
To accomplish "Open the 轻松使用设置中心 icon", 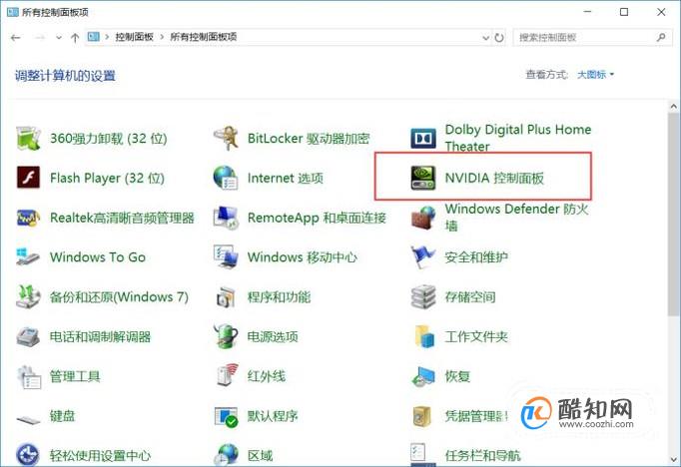I will pos(28,454).
